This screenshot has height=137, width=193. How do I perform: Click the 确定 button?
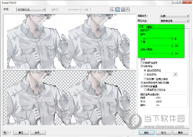pyautogui.click(x=147, y=133)
